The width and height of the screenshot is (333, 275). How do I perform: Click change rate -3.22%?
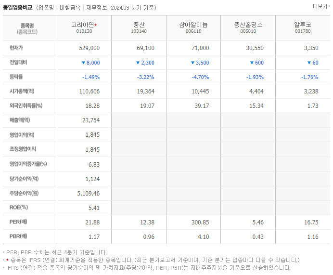click(x=146, y=77)
